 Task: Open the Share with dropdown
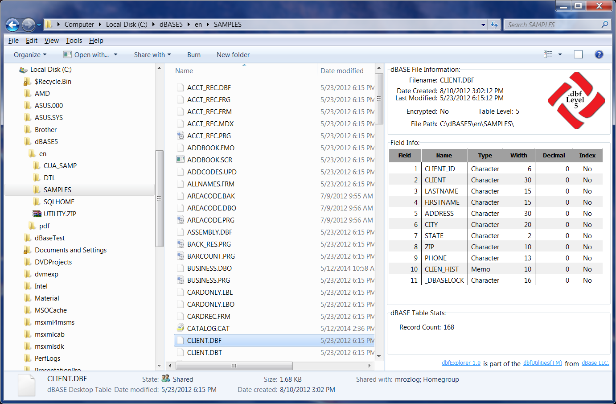pyautogui.click(x=152, y=54)
